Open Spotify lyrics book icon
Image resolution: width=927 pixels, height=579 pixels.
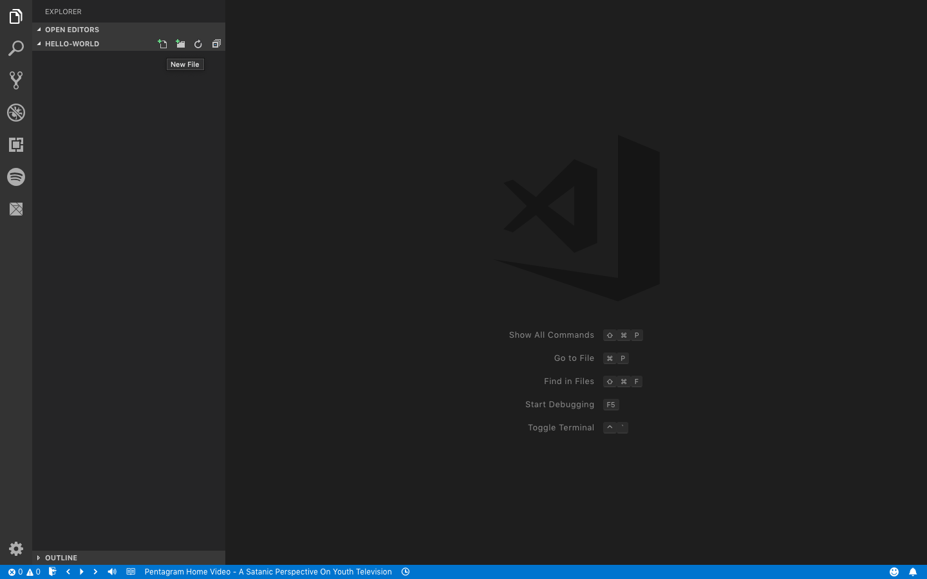click(131, 571)
